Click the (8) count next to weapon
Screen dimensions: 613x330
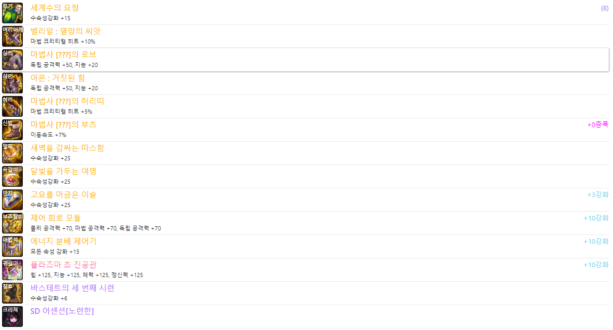point(604,8)
